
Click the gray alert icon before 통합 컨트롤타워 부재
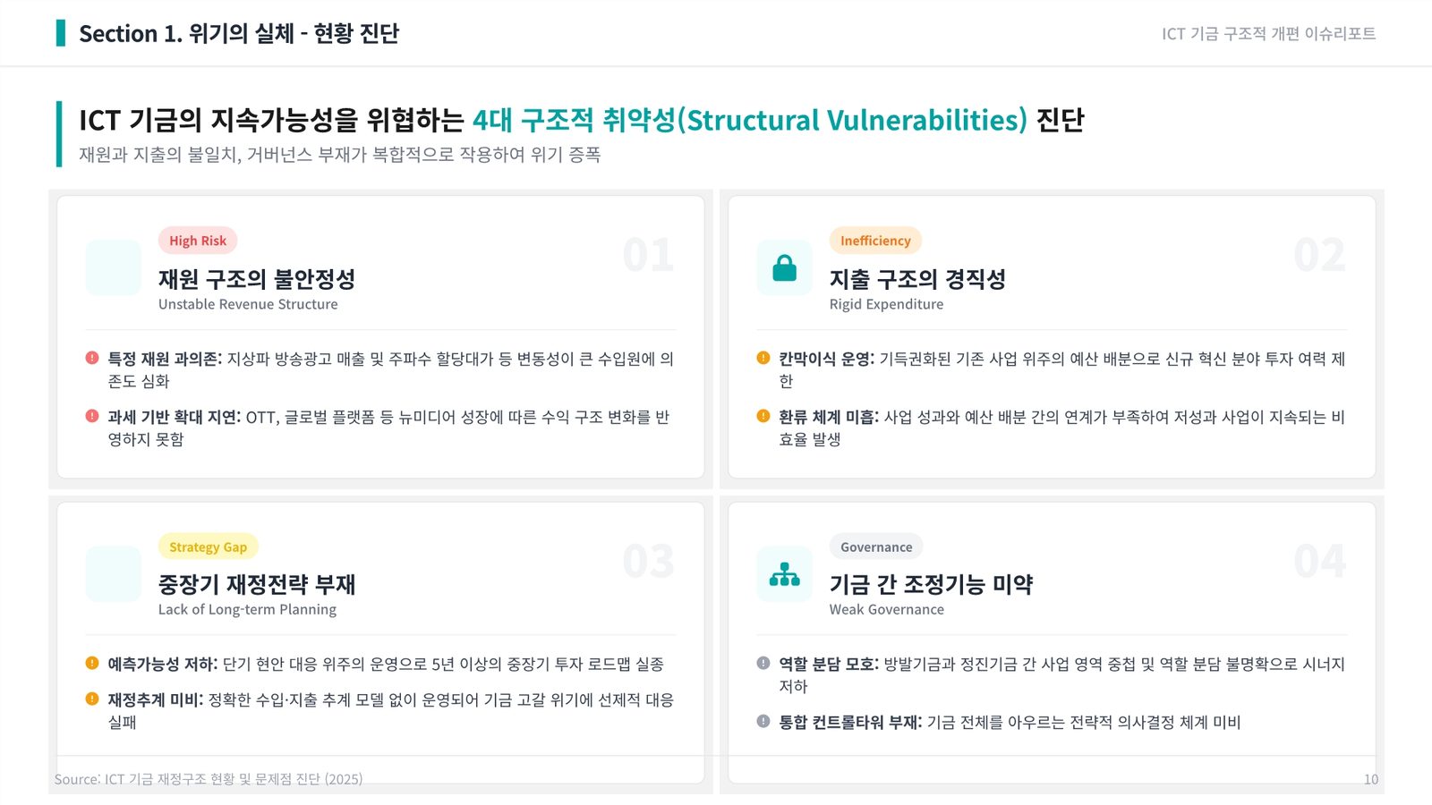(x=763, y=721)
